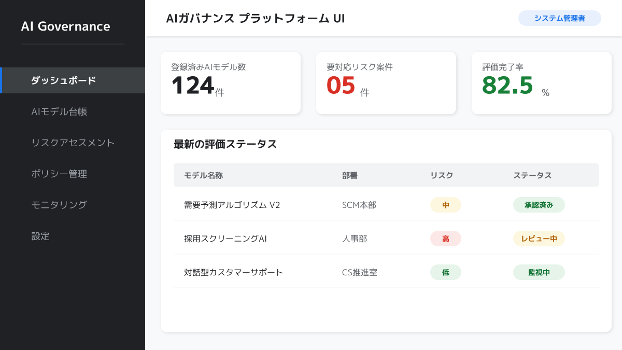Open 対話型カスタマーサポート model entry
622x350 pixels.
point(233,272)
